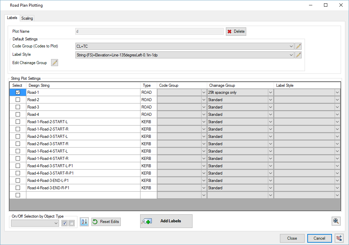Click the Plot Name input field

149,31
